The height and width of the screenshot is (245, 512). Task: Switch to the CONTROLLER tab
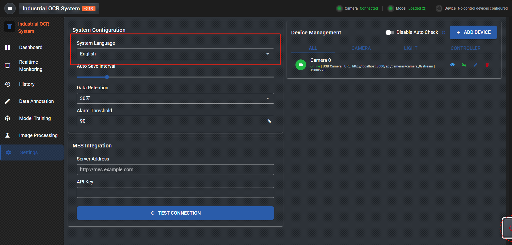pyautogui.click(x=466, y=48)
